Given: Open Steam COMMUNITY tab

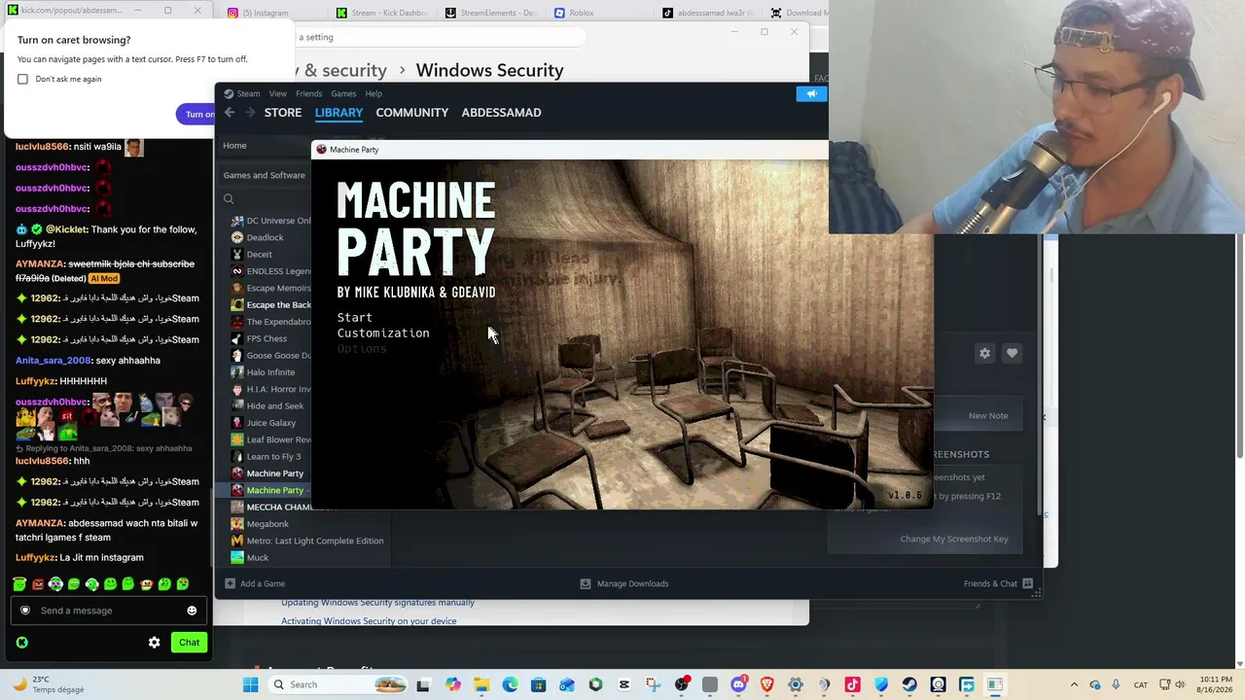Looking at the screenshot, I should [x=412, y=113].
